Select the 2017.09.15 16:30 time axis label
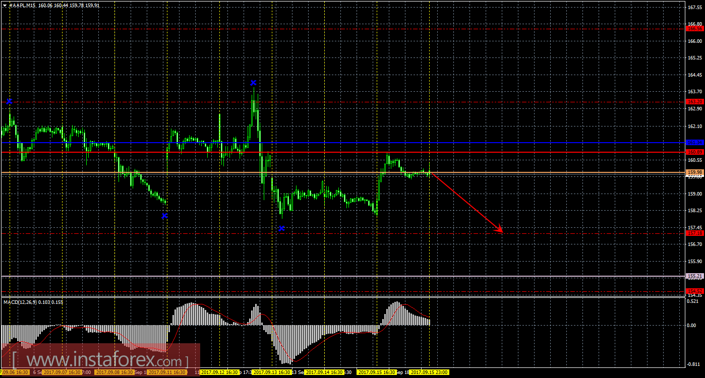Screen dimensions: 705x378 click(377, 372)
